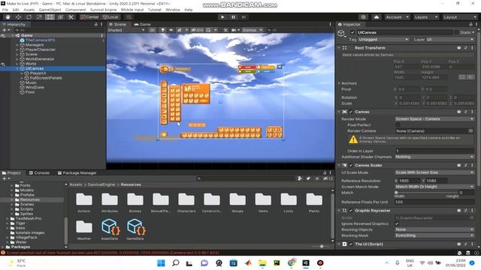This screenshot has height=270, width=481.
Task: Select the Move tool in the toolbar
Action: click(18, 17)
